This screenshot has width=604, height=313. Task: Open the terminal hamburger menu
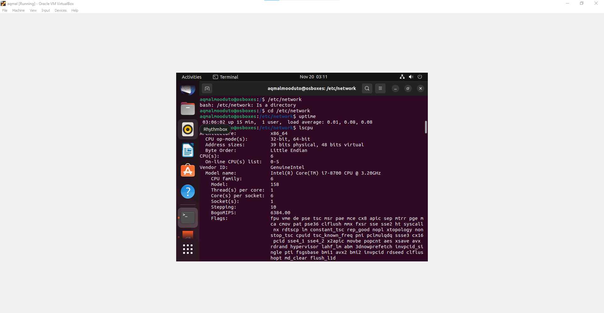click(380, 88)
